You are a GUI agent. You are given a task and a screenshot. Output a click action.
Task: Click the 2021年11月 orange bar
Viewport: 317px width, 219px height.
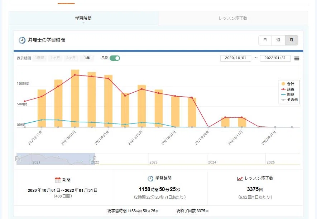pyautogui.click(x=242, y=122)
